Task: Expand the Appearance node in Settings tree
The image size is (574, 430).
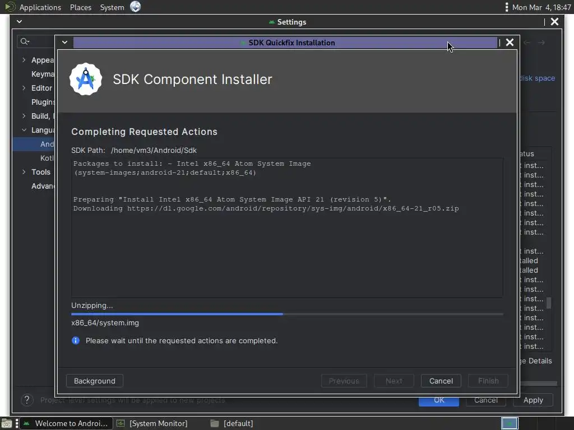Action: point(24,59)
